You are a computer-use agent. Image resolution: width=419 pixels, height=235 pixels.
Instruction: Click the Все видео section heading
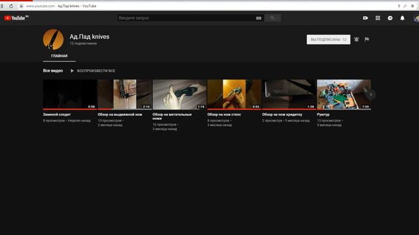53,70
